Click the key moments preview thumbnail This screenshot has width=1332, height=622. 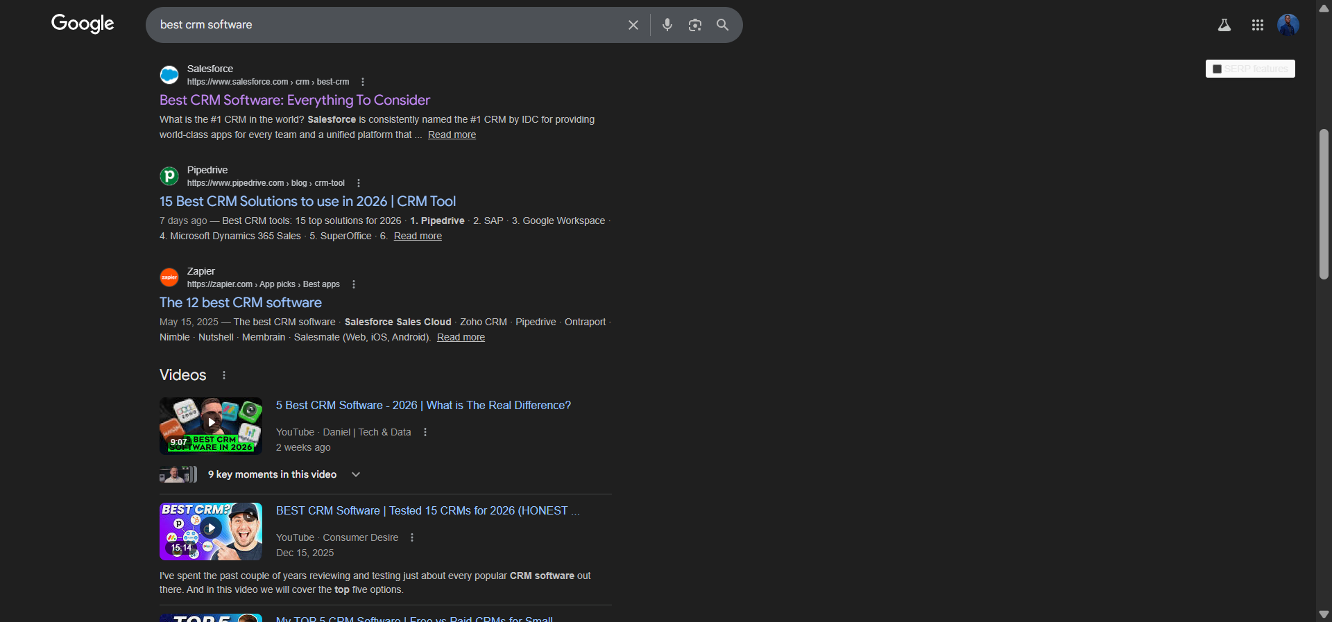(178, 474)
